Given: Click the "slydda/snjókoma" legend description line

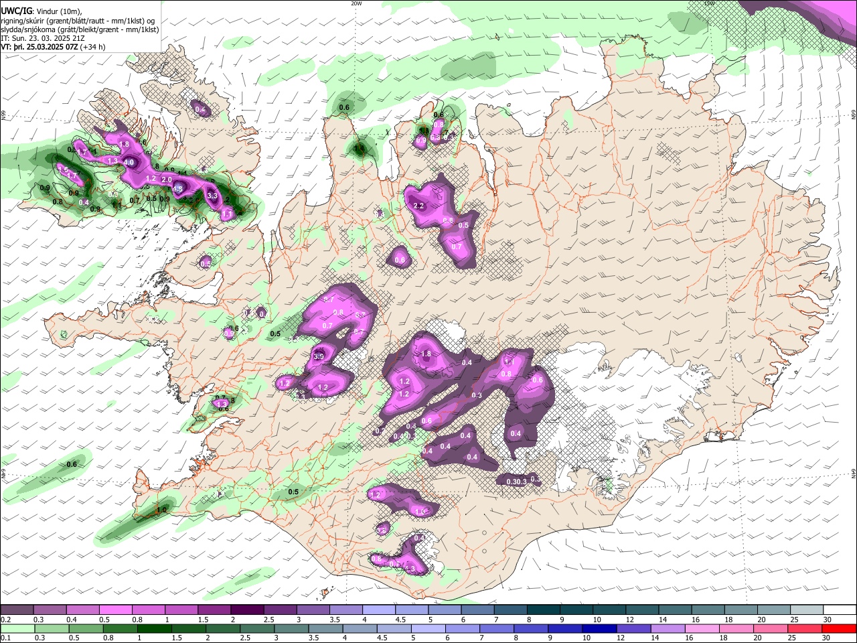Looking at the screenshot, I should [x=80, y=29].
